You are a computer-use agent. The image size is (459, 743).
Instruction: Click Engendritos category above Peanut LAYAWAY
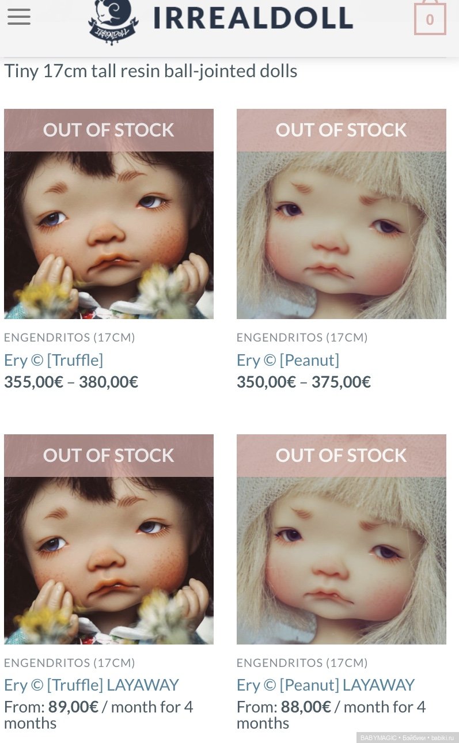(302, 663)
